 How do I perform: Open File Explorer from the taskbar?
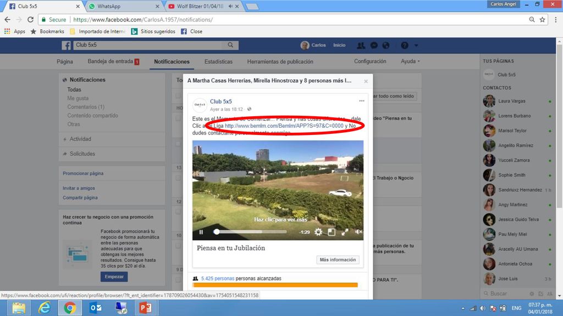pos(19,308)
